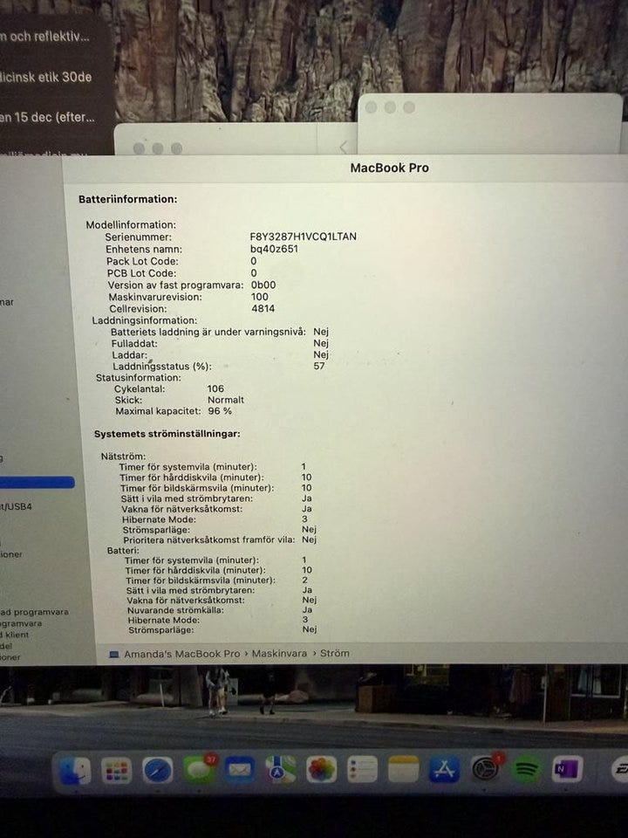The width and height of the screenshot is (628, 838).
Task: Click the Maskinvarurevision value 100
Action: (x=260, y=297)
